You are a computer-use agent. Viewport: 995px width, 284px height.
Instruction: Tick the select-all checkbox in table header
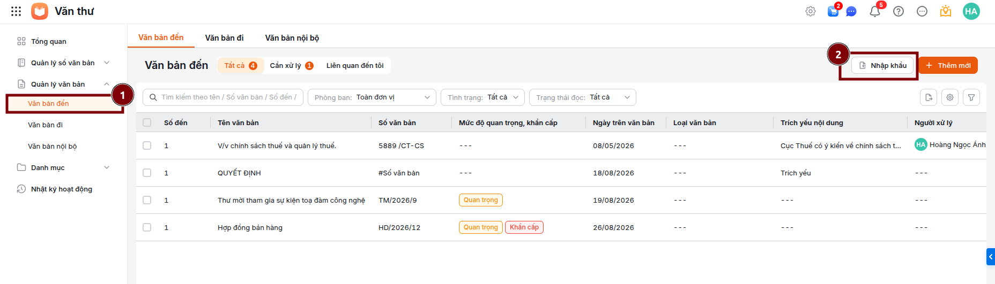(x=147, y=122)
